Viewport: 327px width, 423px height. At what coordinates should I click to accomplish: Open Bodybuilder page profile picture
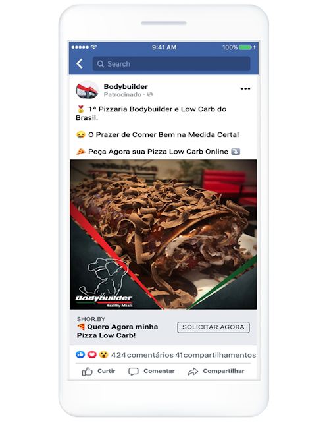pos(87,90)
